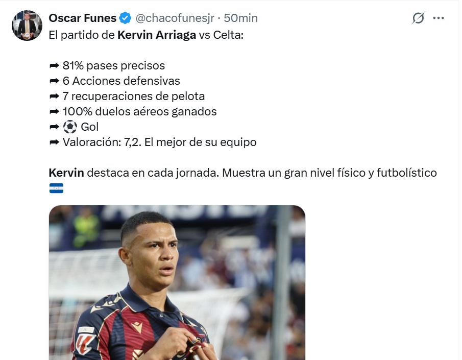This screenshot has width=462, height=360.
Task: Click the Honduras flag emoji in the tweet
Action: pyautogui.click(x=55, y=188)
